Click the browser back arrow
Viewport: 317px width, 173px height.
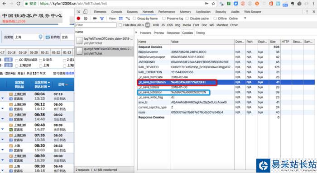point(4,4)
